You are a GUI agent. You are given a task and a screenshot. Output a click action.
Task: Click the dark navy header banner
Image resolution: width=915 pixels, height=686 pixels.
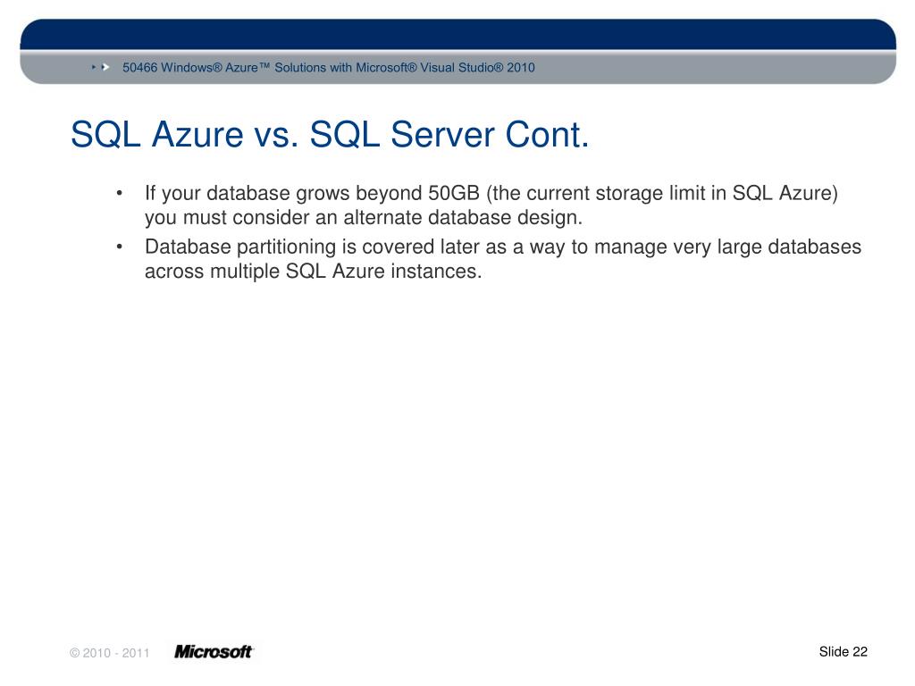(458, 34)
